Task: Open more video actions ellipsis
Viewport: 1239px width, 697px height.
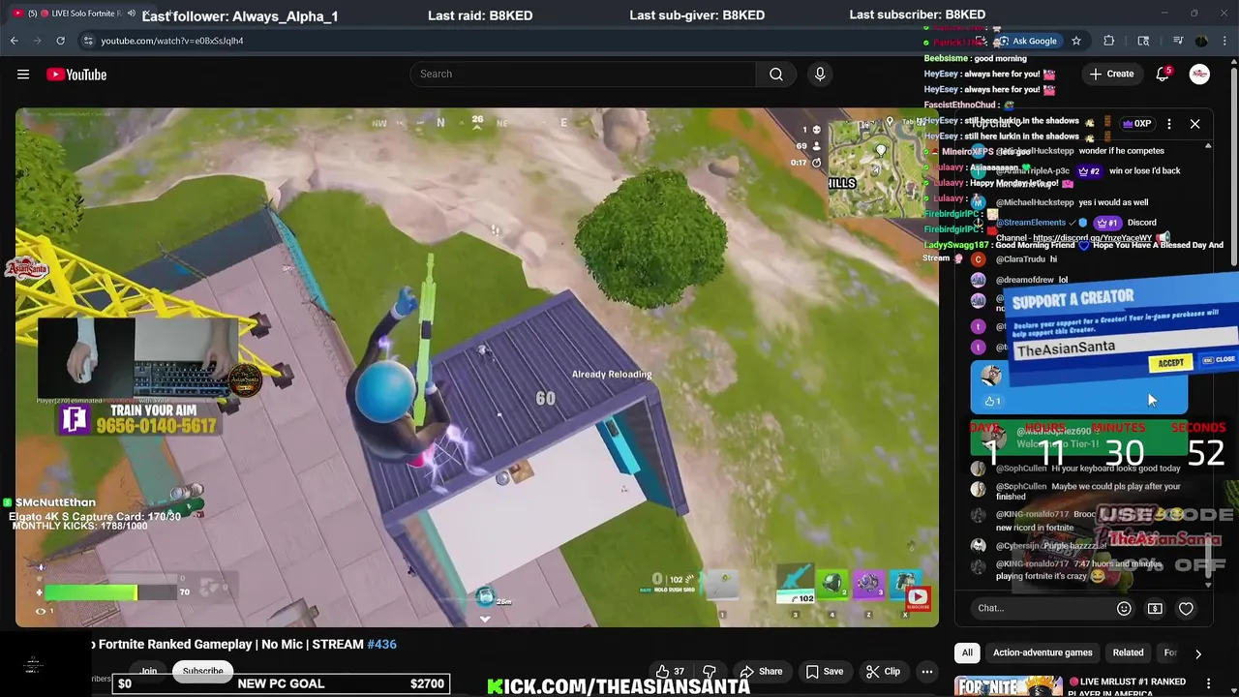Action: click(x=926, y=672)
